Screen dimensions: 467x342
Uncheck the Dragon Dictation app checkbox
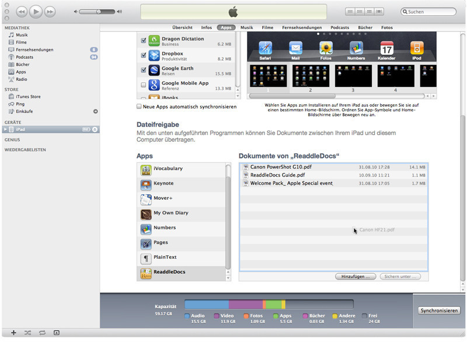click(x=143, y=40)
